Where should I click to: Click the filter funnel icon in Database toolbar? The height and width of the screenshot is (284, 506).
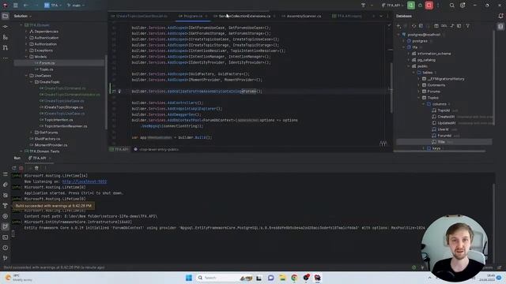click(x=467, y=26)
